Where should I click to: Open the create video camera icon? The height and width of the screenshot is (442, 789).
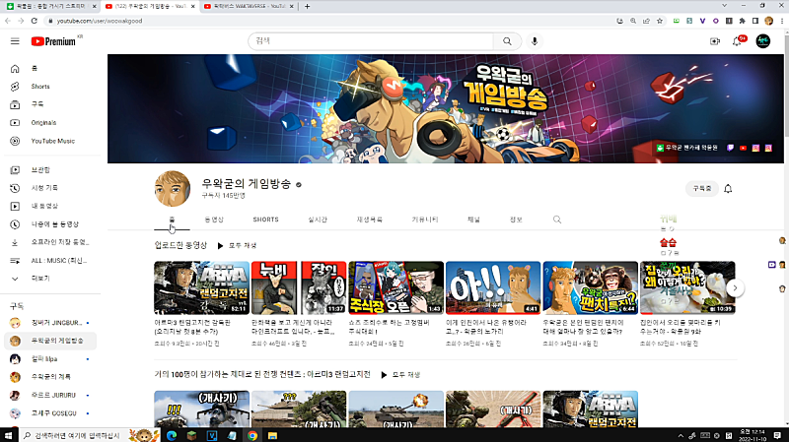coord(715,41)
